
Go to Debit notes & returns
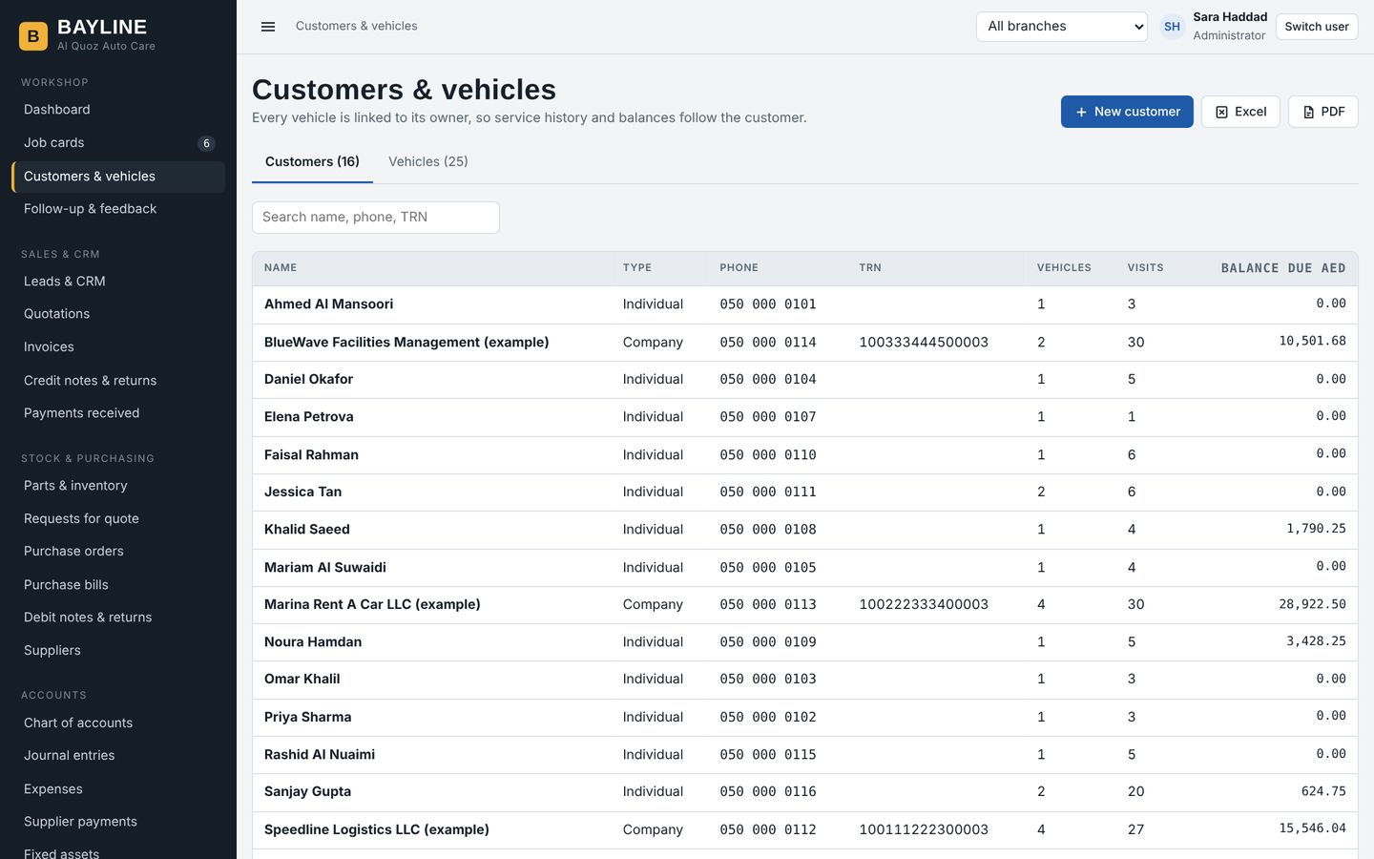pyautogui.click(x=118, y=618)
